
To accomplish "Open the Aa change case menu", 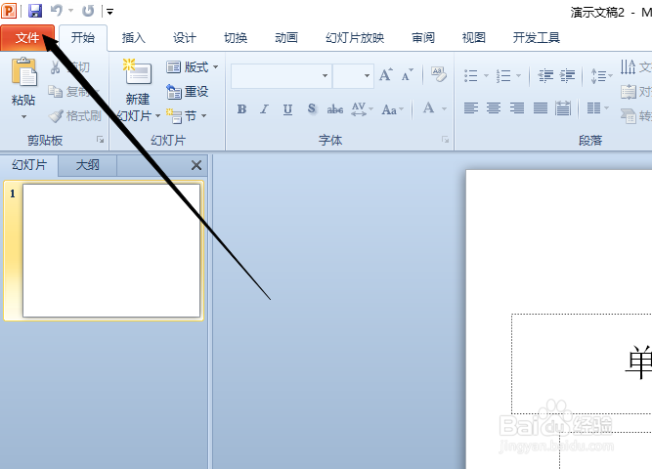I will [x=392, y=109].
